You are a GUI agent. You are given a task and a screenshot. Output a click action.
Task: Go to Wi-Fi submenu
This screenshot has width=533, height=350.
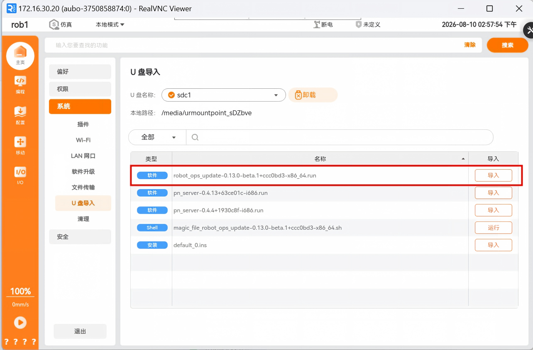pyautogui.click(x=83, y=140)
